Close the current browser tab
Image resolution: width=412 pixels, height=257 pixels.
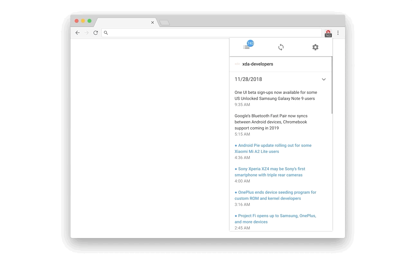tap(153, 22)
